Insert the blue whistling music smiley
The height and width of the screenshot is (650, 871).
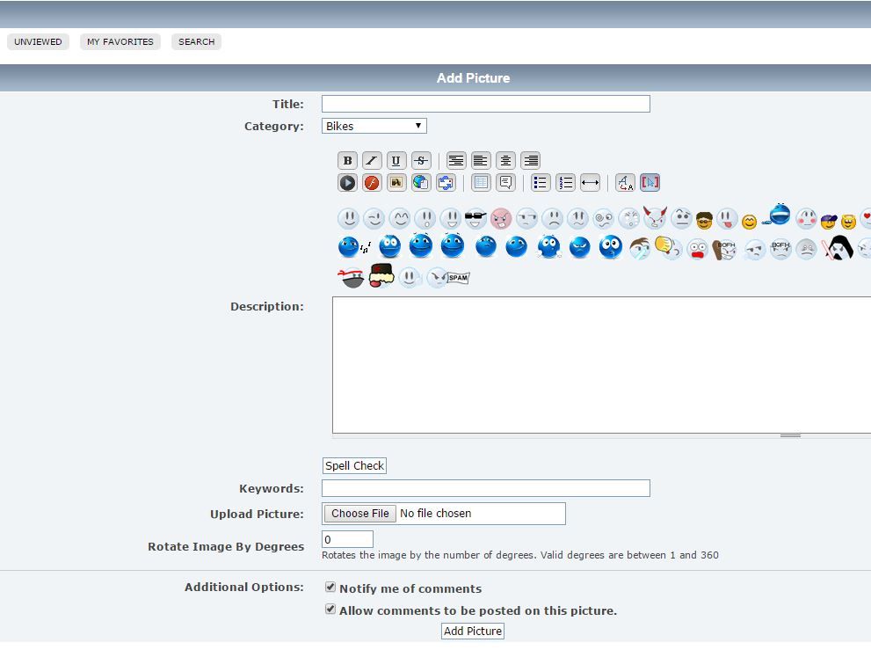pyautogui.click(x=354, y=247)
